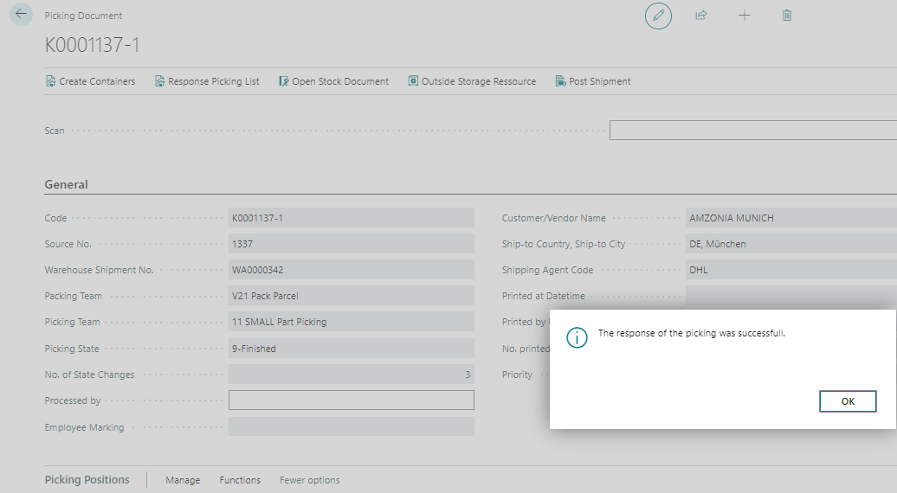Click the plus new record icon

tap(744, 16)
